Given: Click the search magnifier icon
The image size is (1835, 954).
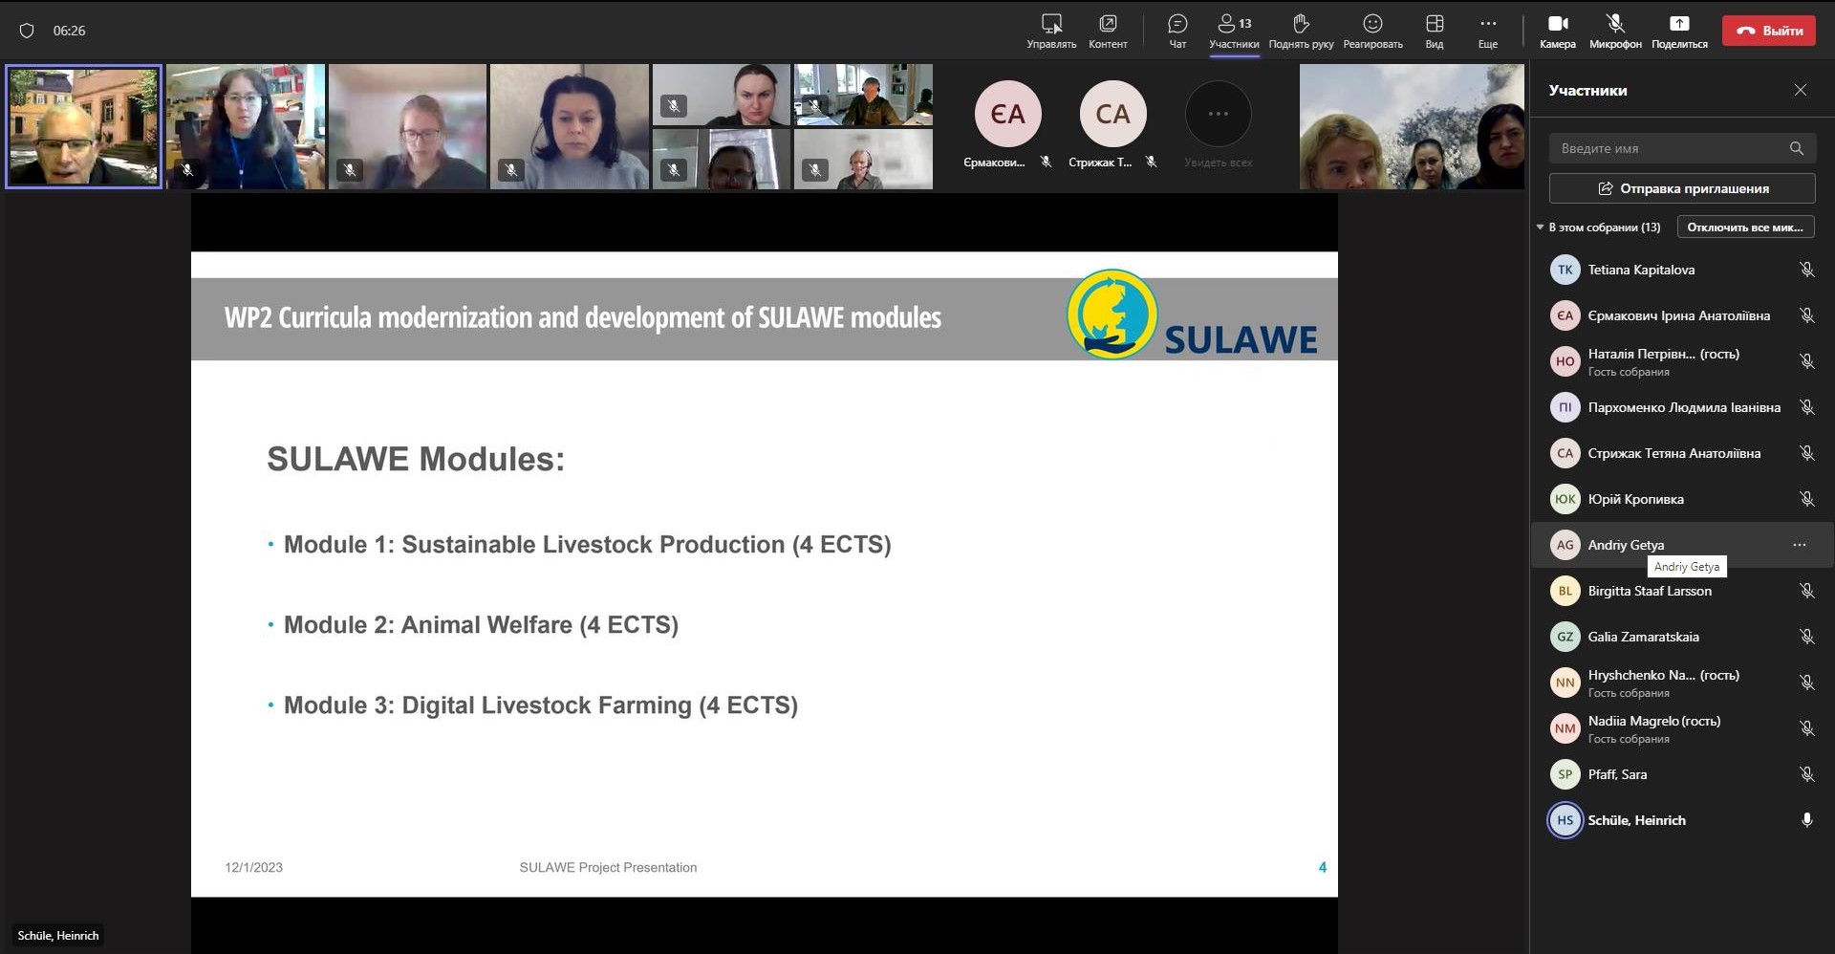Looking at the screenshot, I should point(1797,148).
